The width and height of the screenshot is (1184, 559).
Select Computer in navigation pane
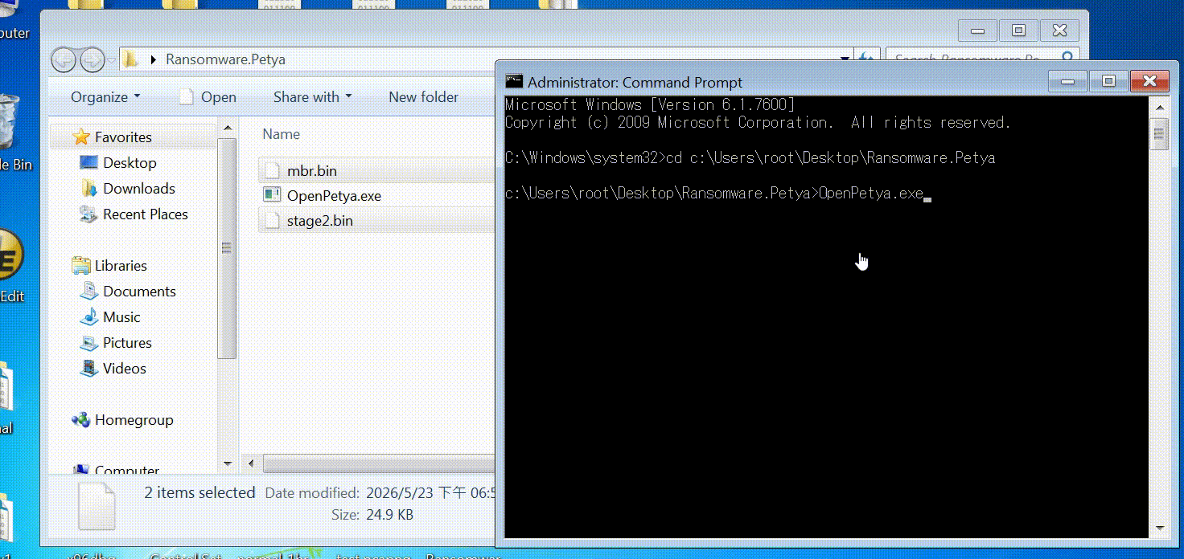tap(127, 471)
